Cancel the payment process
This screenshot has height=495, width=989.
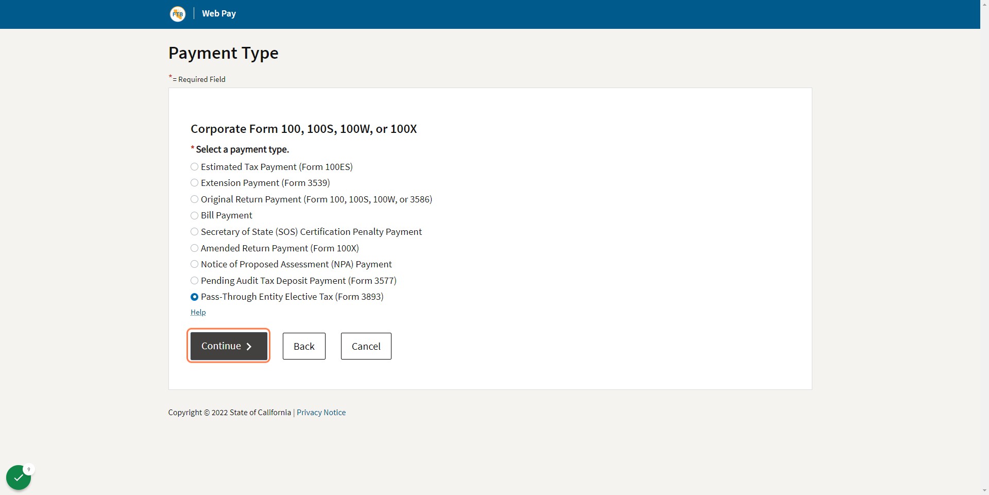(x=366, y=346)
